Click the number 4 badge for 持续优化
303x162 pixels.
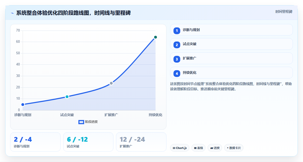pos(177,74)
